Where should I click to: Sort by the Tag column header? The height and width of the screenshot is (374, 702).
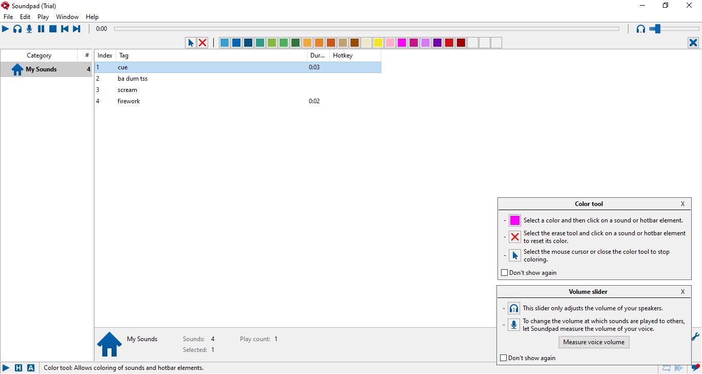coord(211,55)
